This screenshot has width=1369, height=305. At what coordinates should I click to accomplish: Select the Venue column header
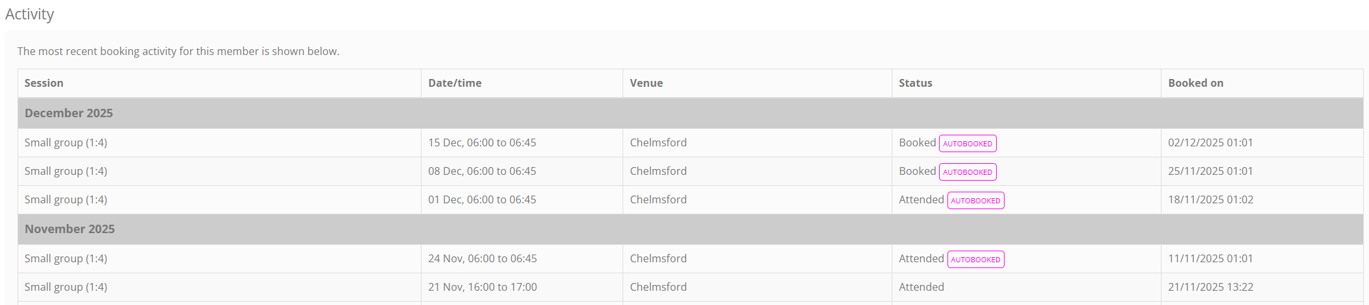[x=646, y=83]
